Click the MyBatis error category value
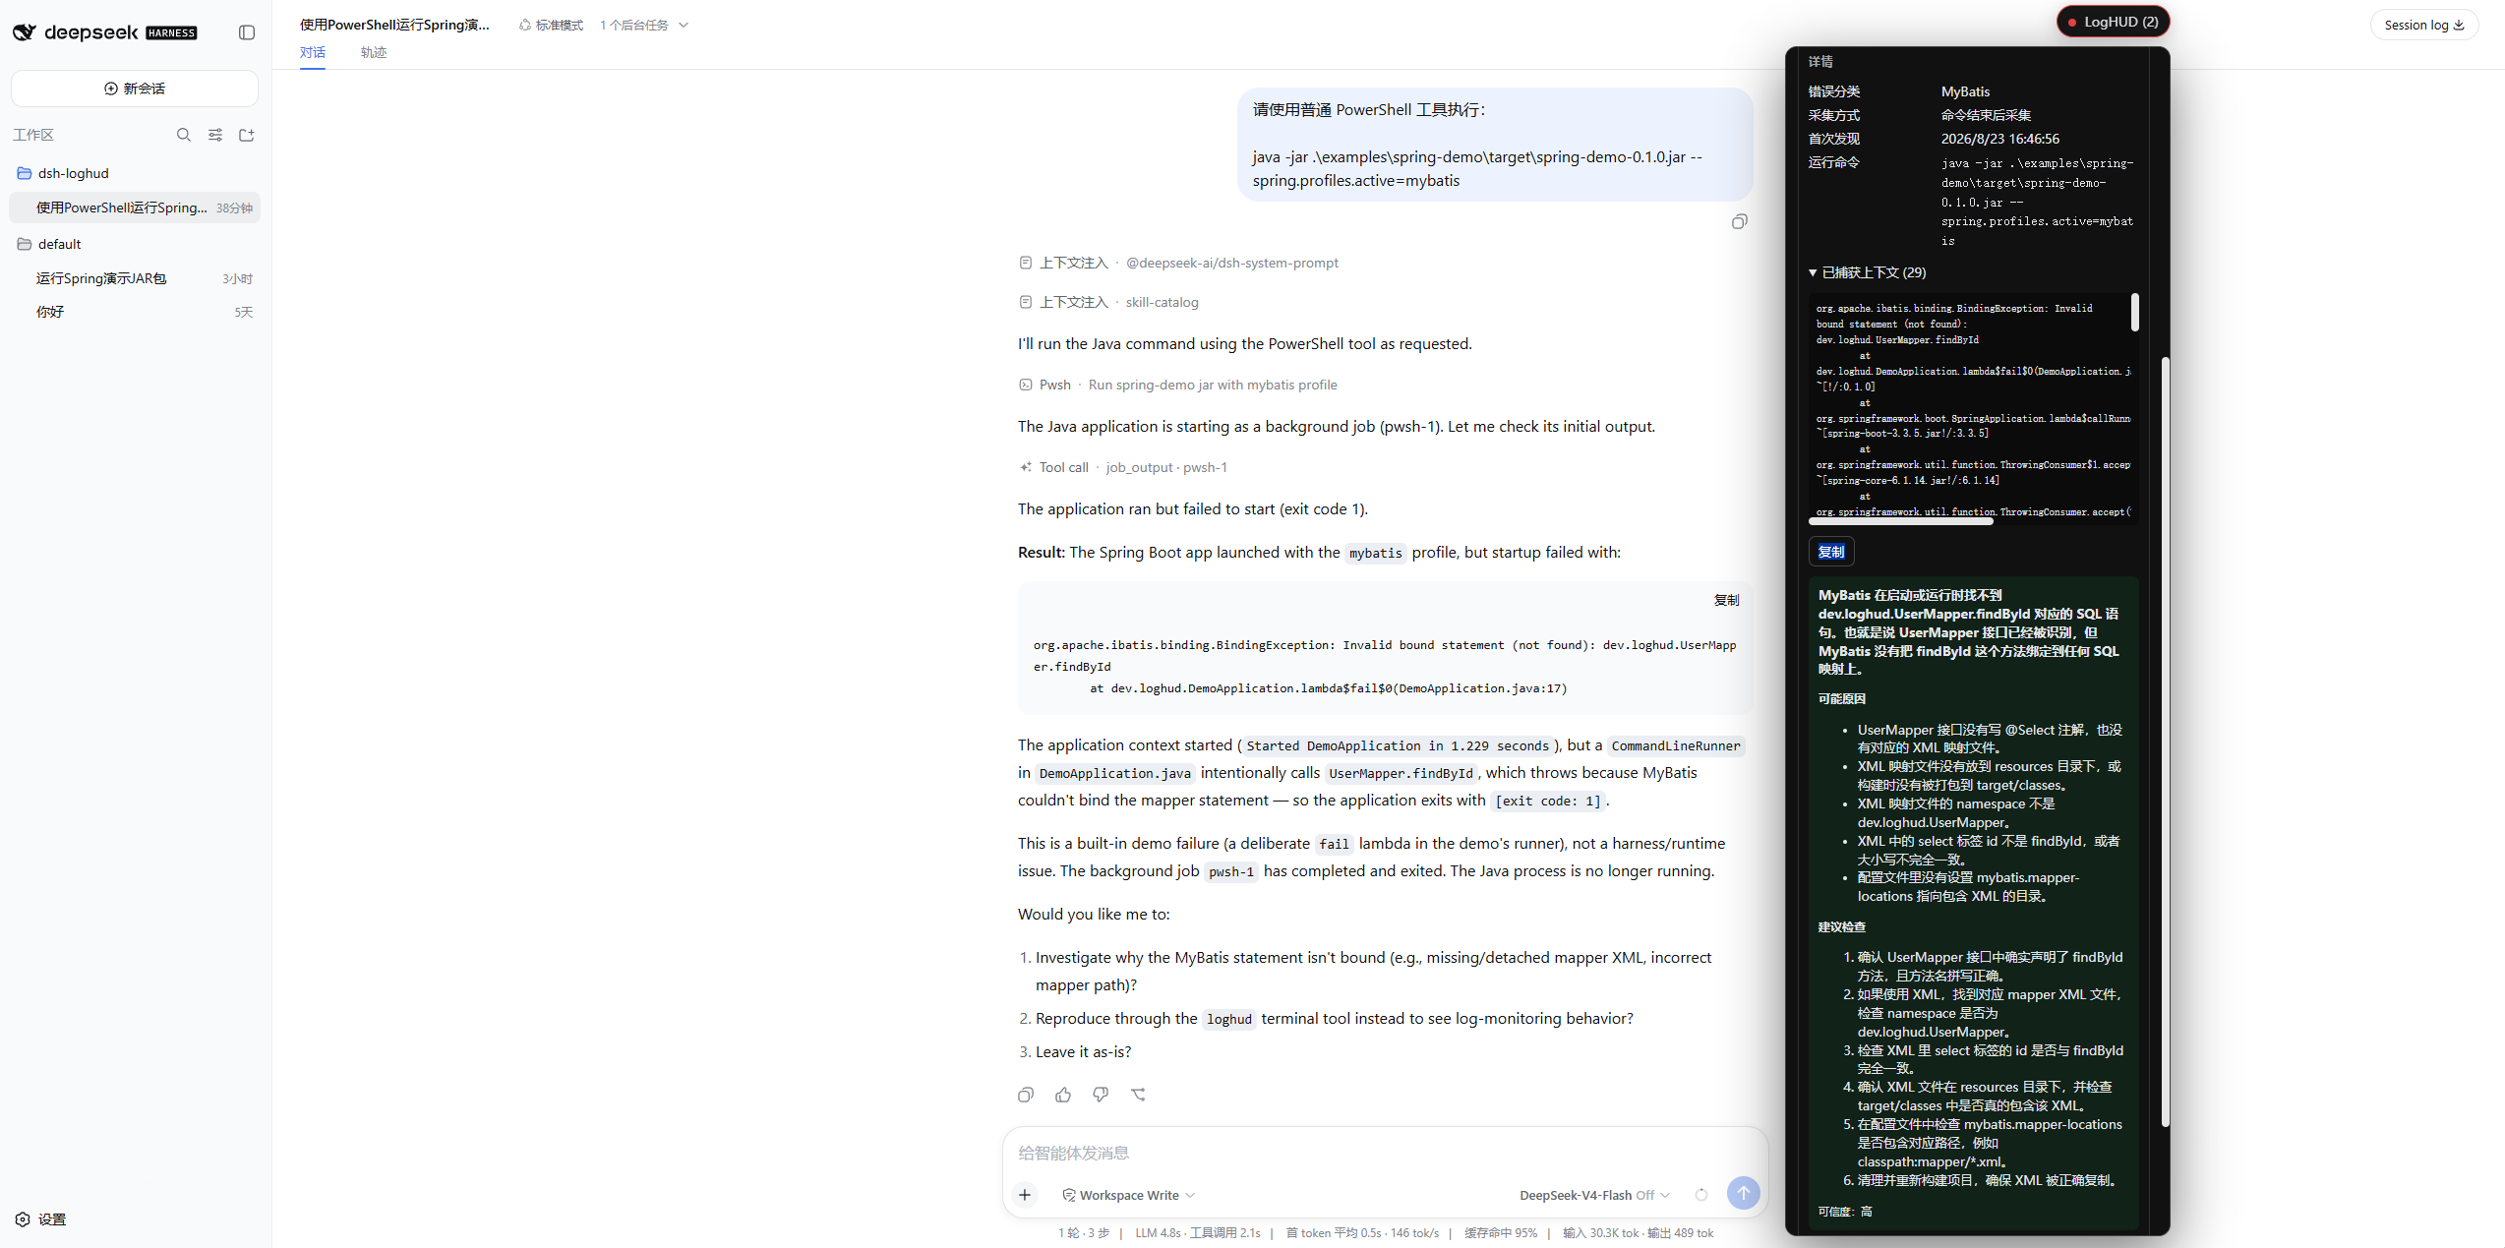 point(1965,91)
